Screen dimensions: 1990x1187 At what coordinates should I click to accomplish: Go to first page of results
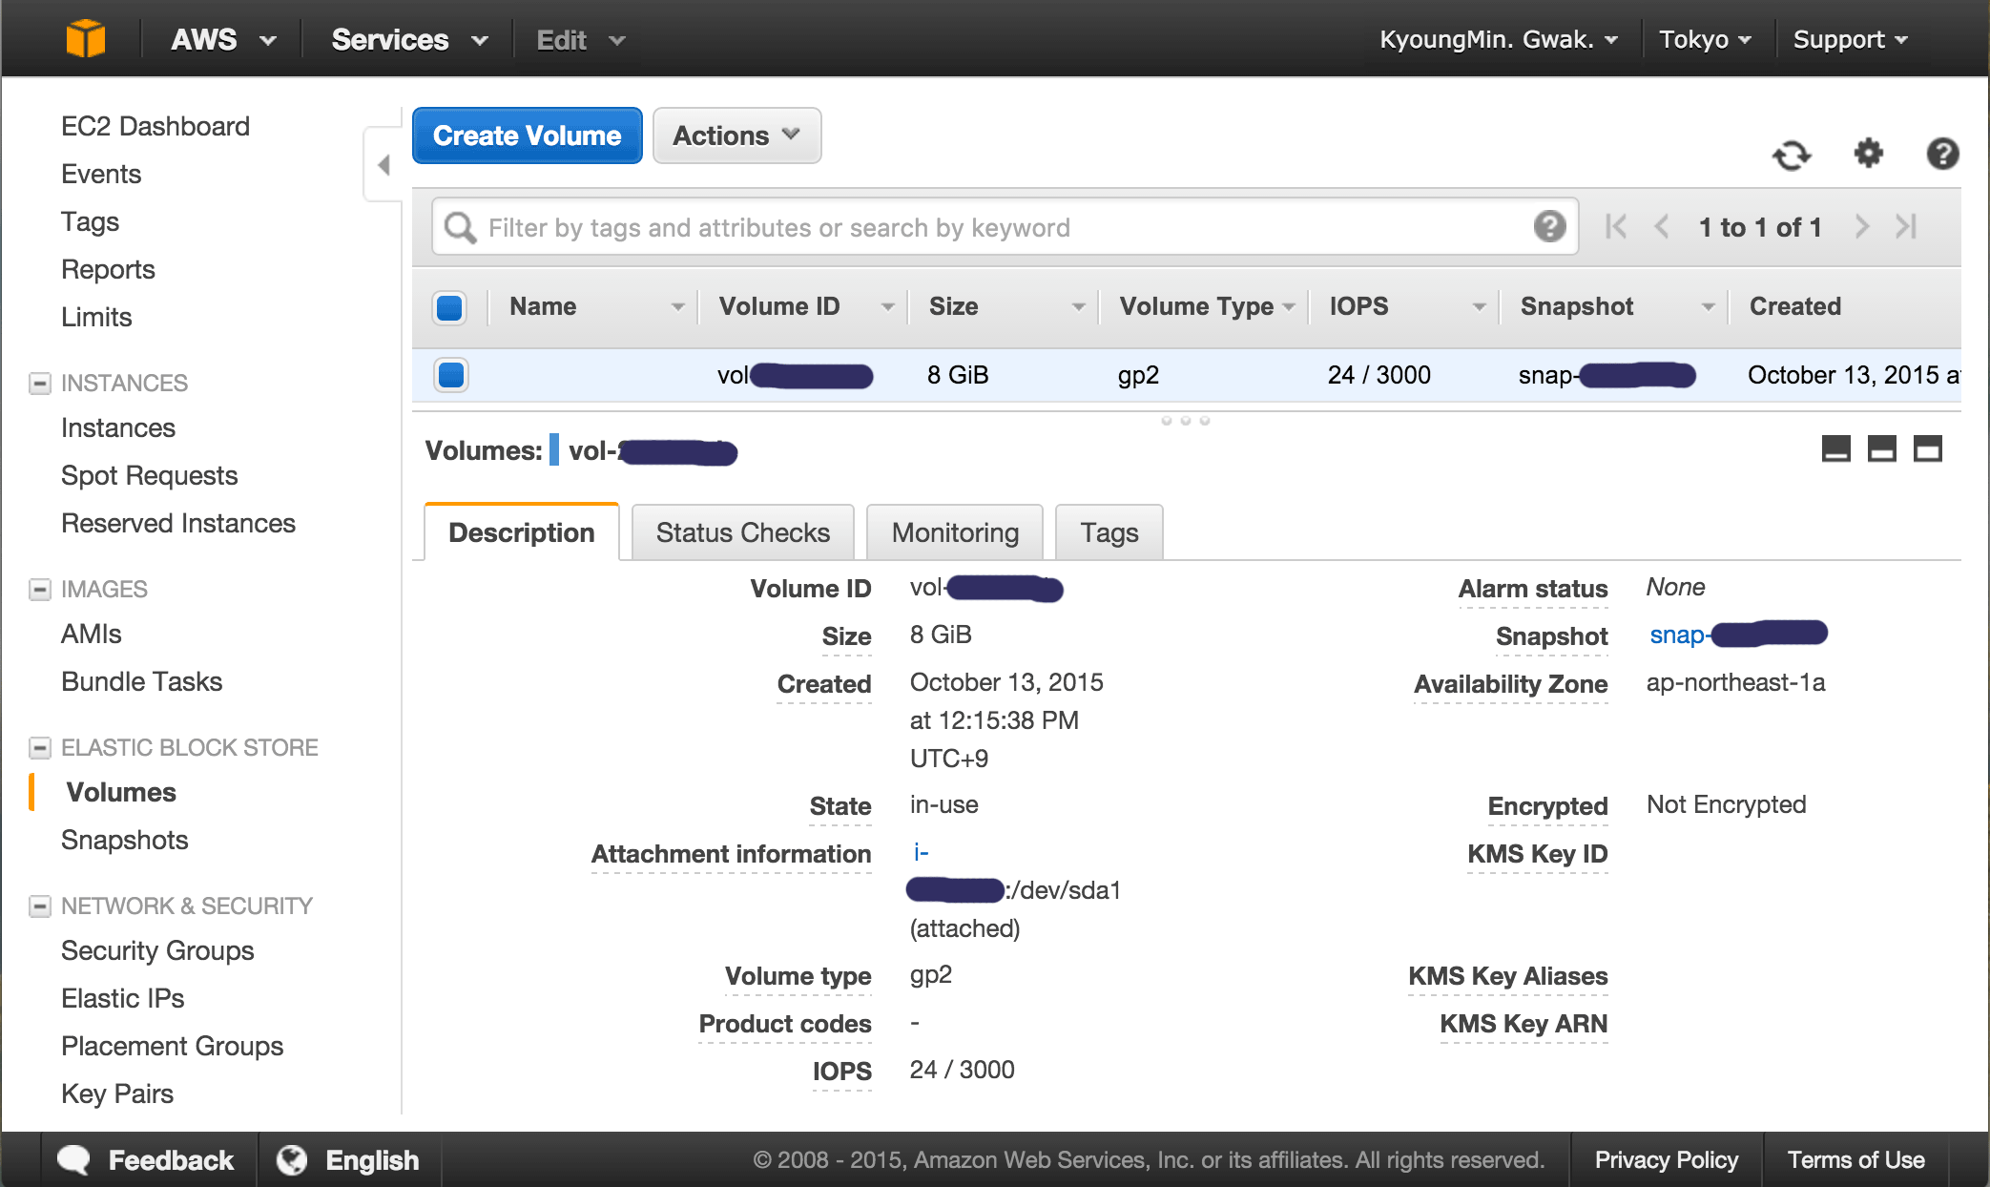[1615, 227]
